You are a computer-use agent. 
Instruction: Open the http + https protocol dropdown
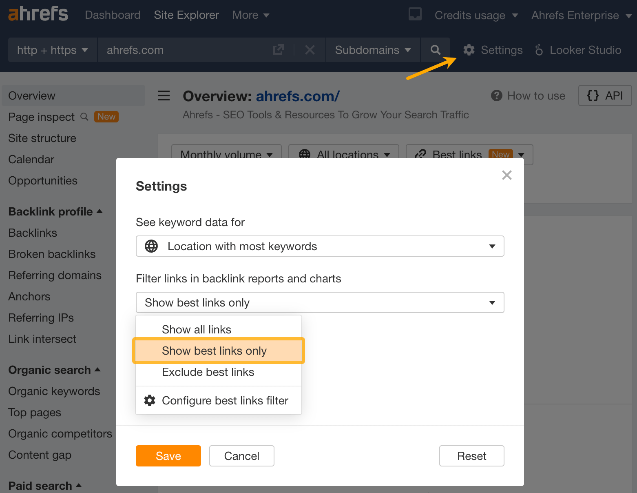click(52, 50)
